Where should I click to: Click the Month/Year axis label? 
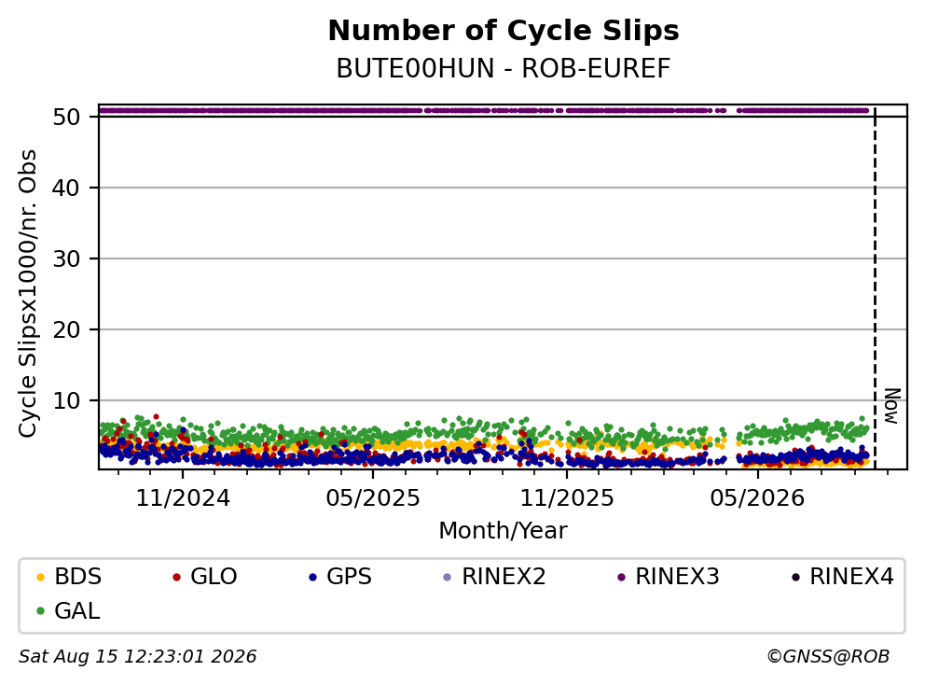click(503, 531)
